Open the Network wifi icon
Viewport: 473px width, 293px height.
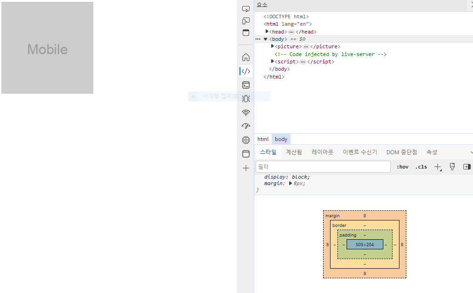point(246,113)
